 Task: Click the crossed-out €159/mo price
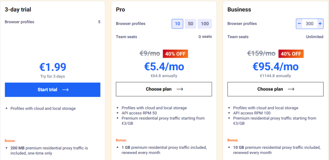coord(261,54)
